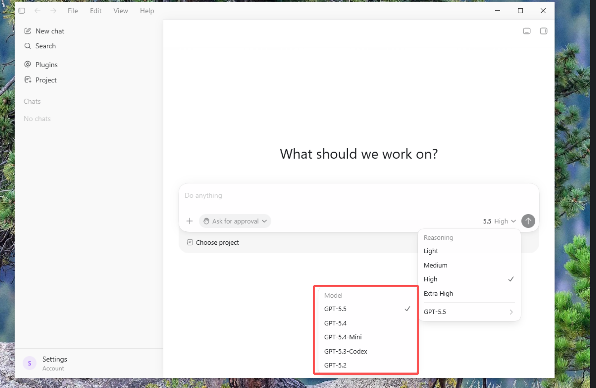The width and height of the screenshot is (596, 388).
Task: Choose the GPT-5.5 model in Model list
Action: point(367,309)
